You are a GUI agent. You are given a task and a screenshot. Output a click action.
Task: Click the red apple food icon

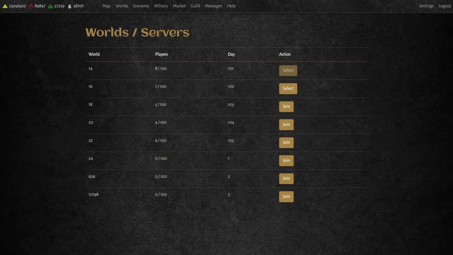click(x=31, y=6)
